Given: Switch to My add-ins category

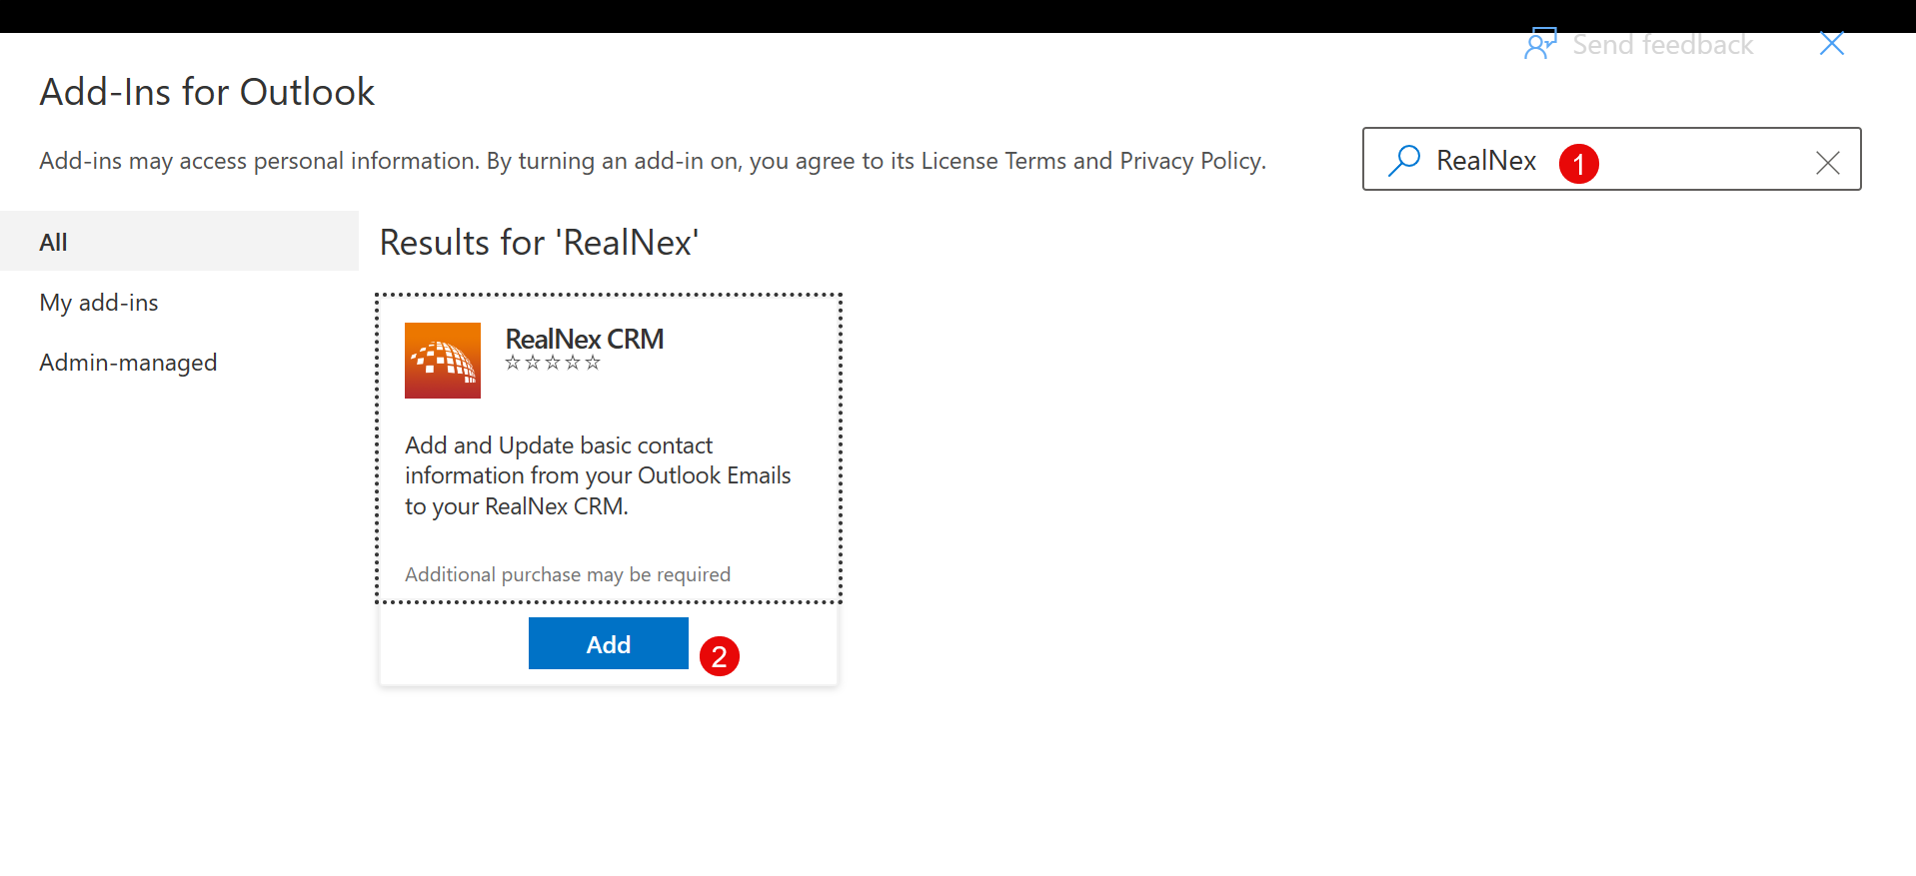Looking at the screenshot, I should pos(99,303).
